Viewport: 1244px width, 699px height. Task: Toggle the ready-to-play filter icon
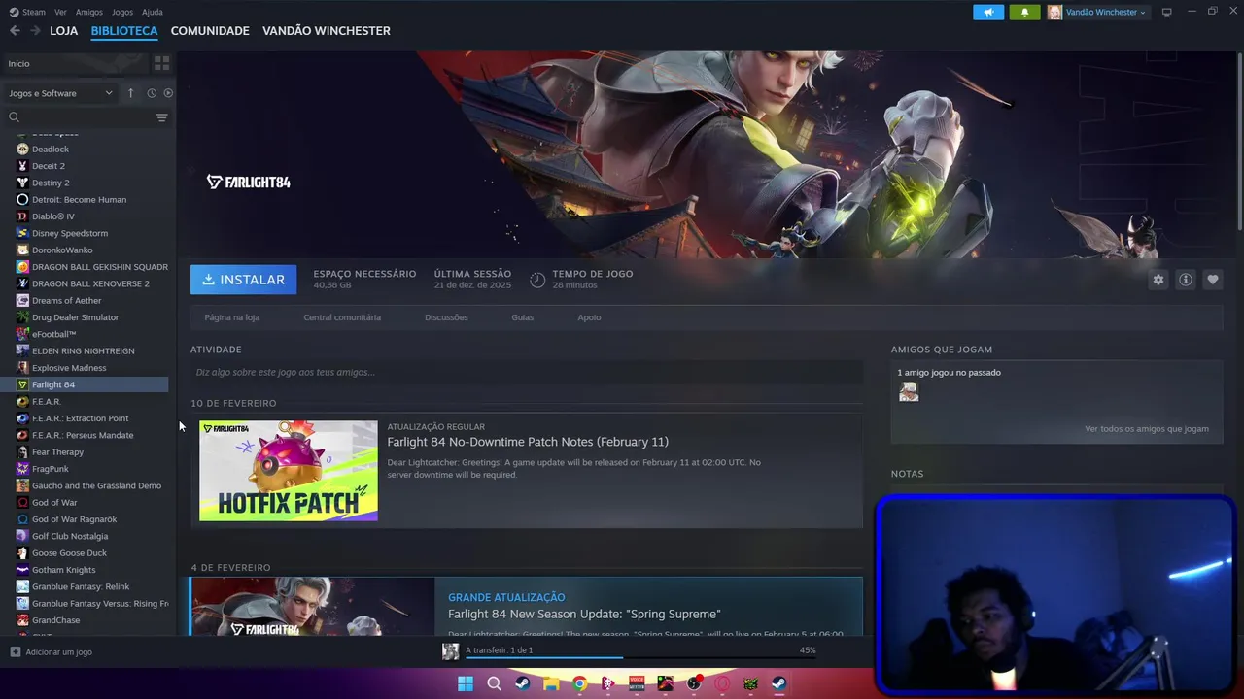(168, 93)
